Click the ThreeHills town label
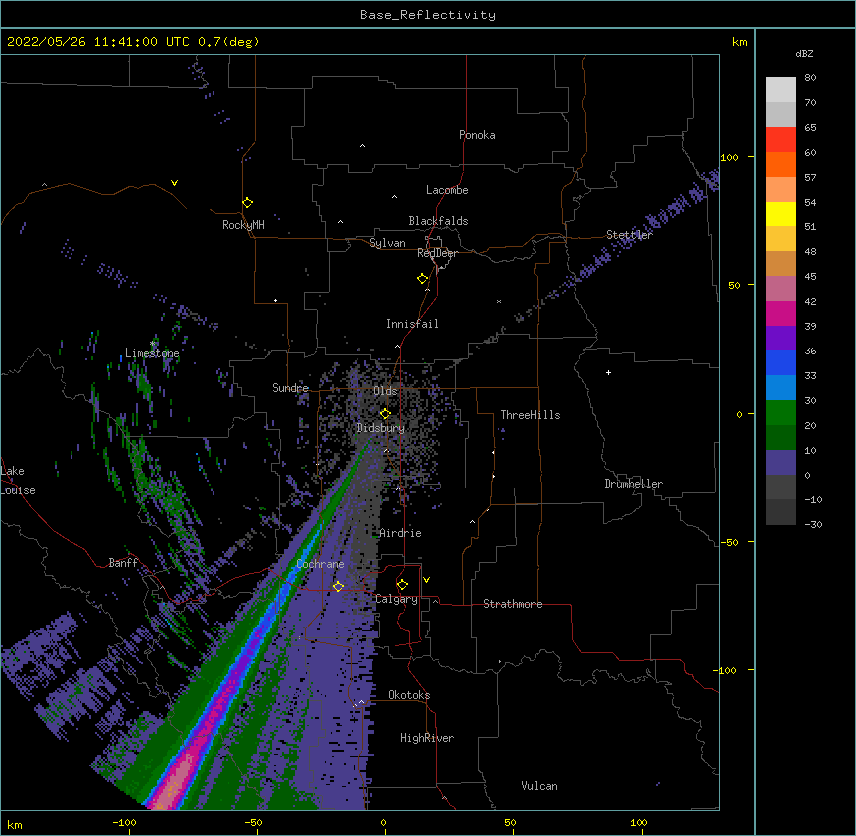The image size is (856, 836). [x=530, y=415]
